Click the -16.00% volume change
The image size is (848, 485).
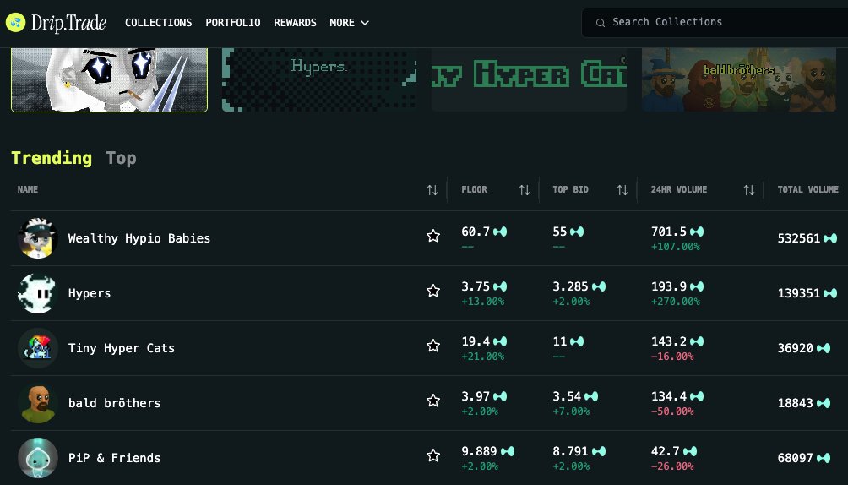click(672, 357)
